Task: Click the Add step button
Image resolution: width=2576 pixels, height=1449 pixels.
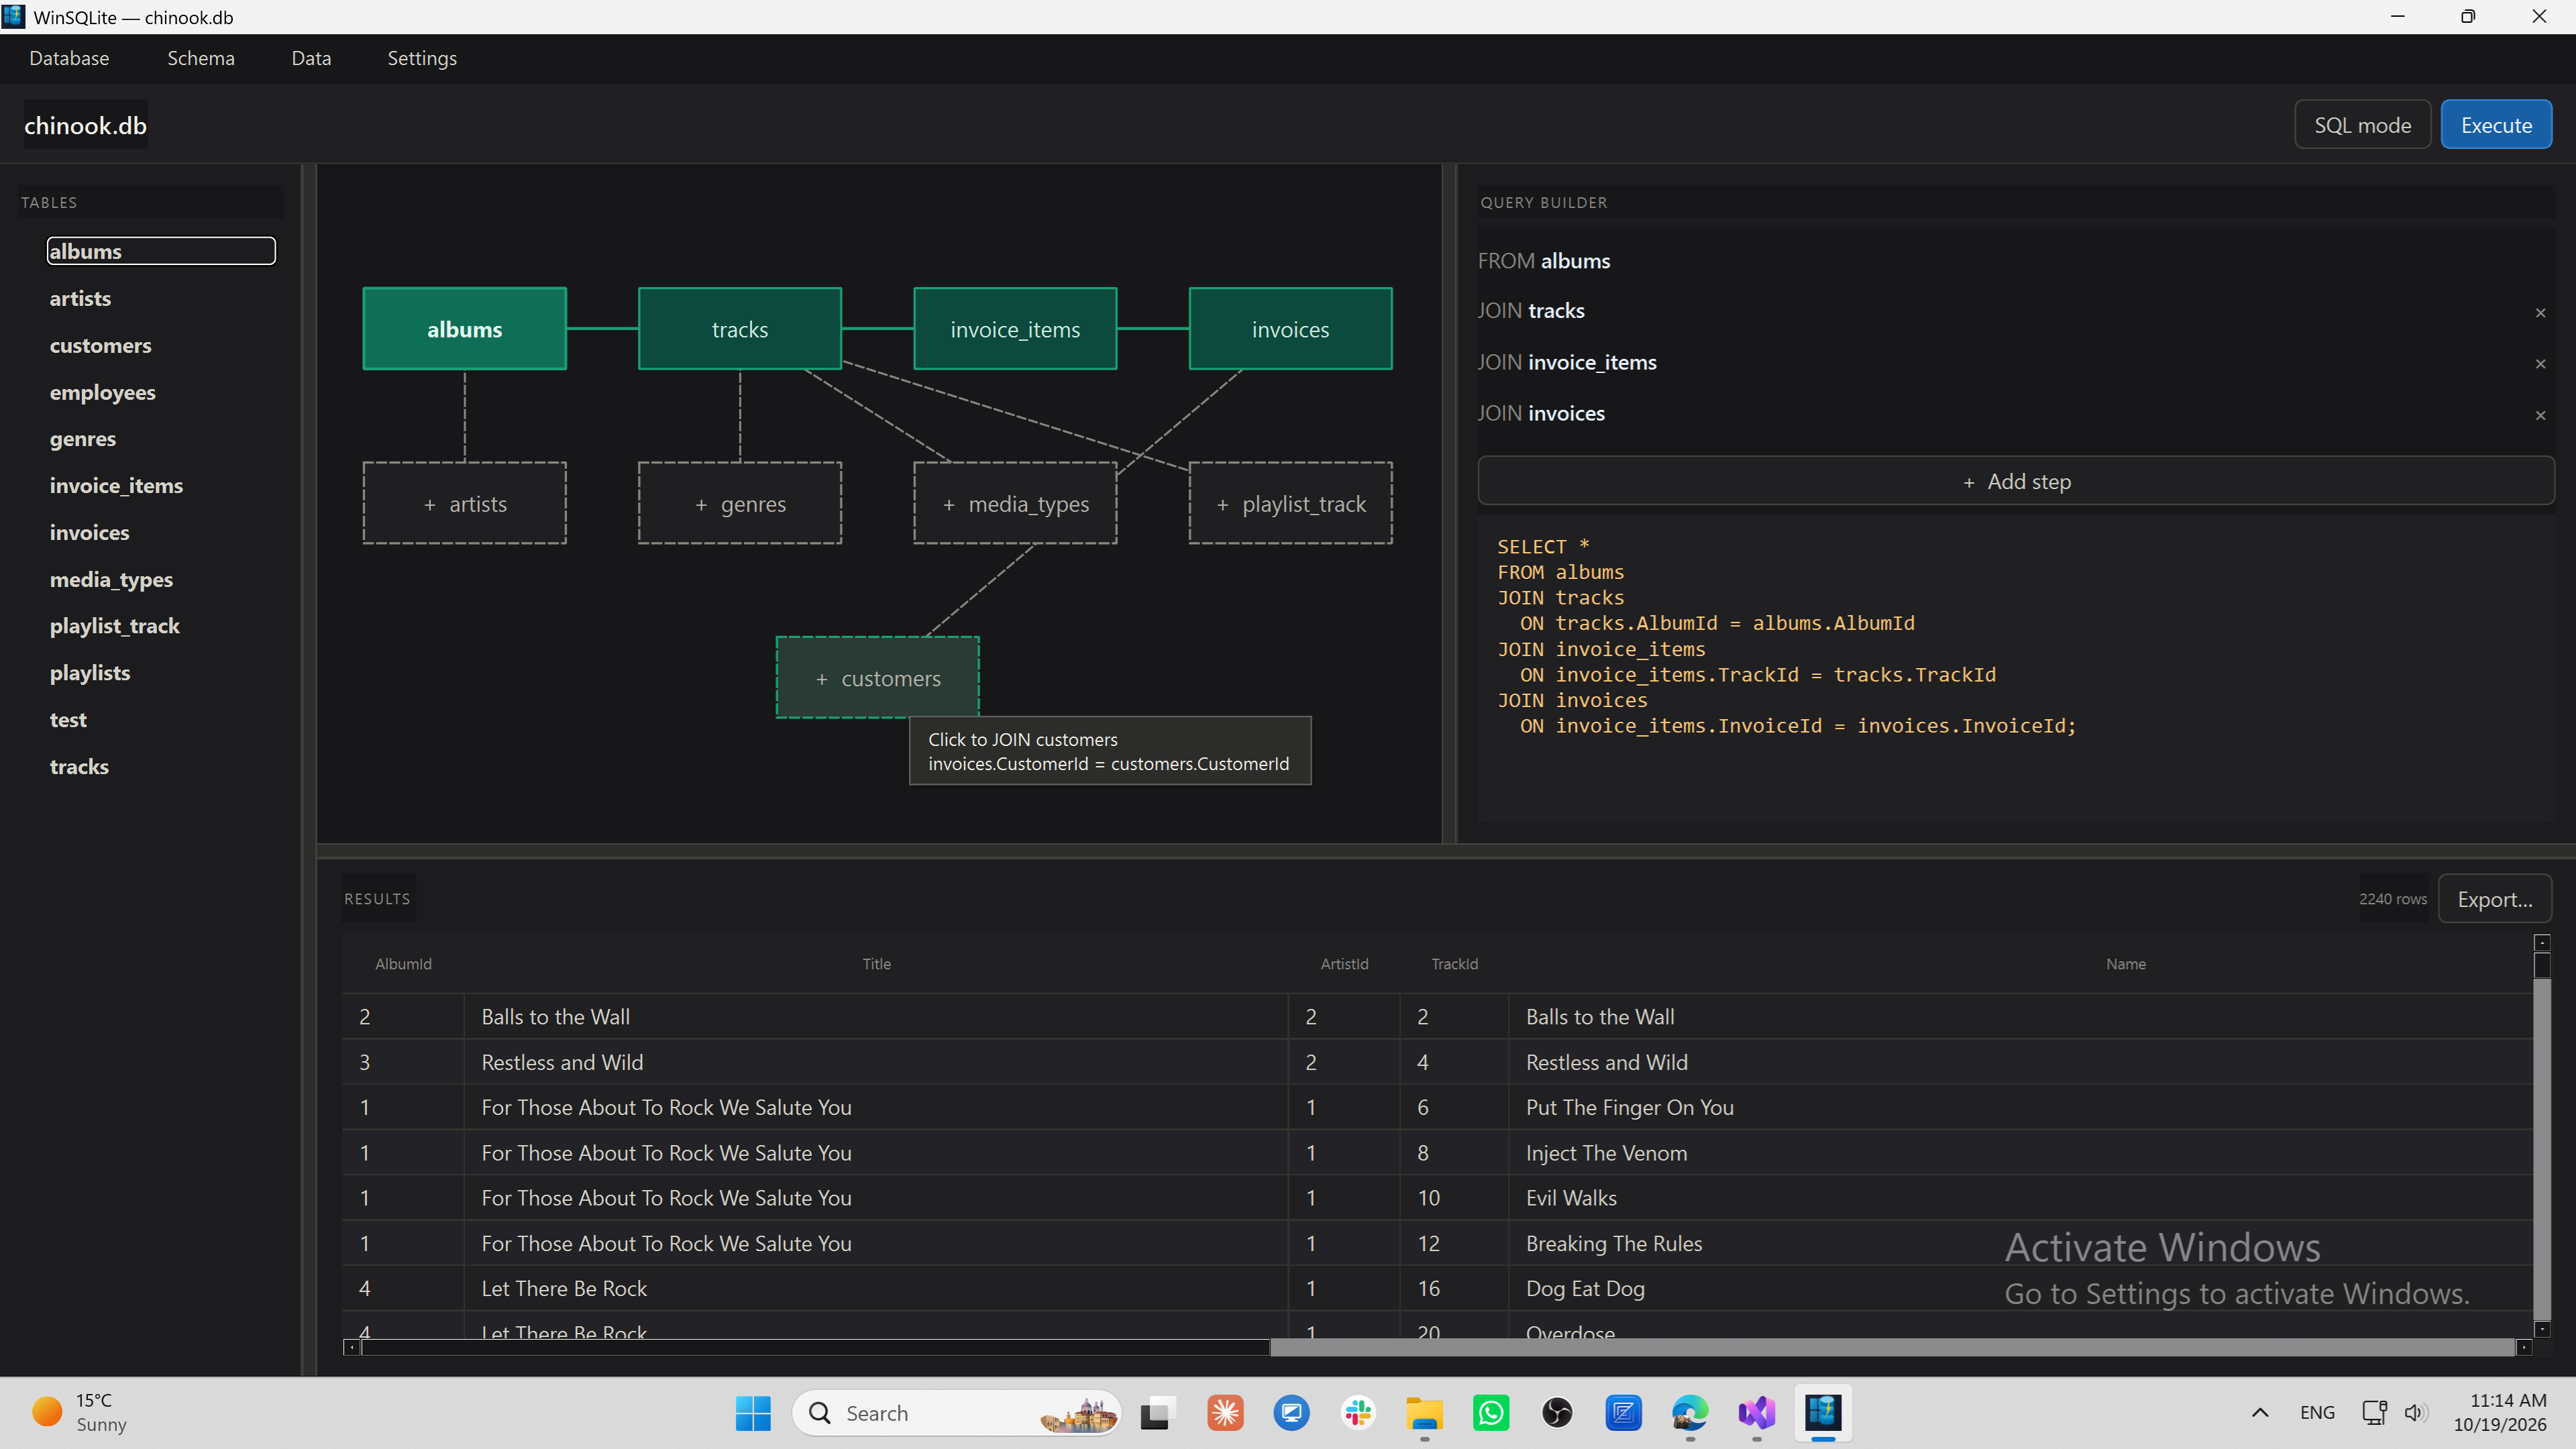Action: 2015,481
